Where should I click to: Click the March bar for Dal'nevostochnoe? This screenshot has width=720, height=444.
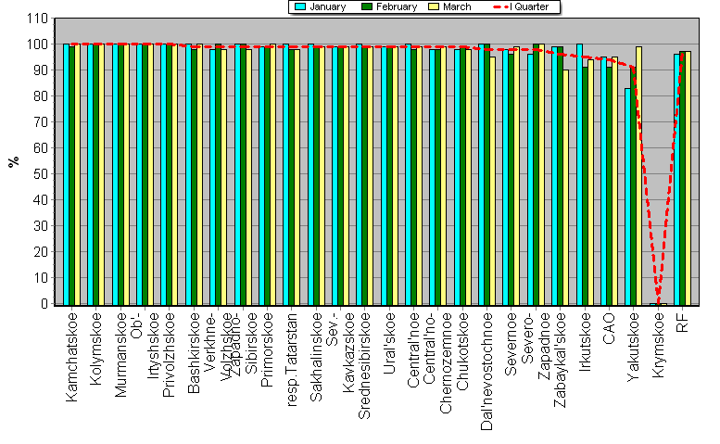492,182
